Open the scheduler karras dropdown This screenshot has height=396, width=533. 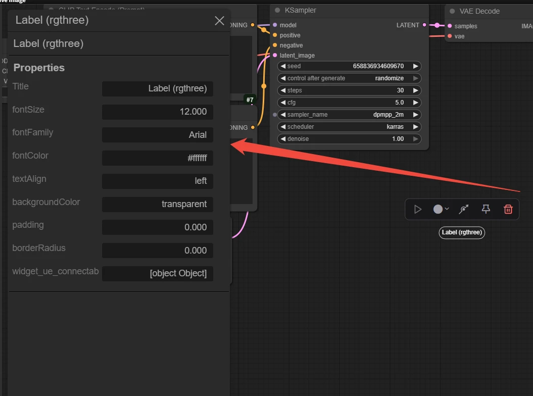[x=349, y=127]
